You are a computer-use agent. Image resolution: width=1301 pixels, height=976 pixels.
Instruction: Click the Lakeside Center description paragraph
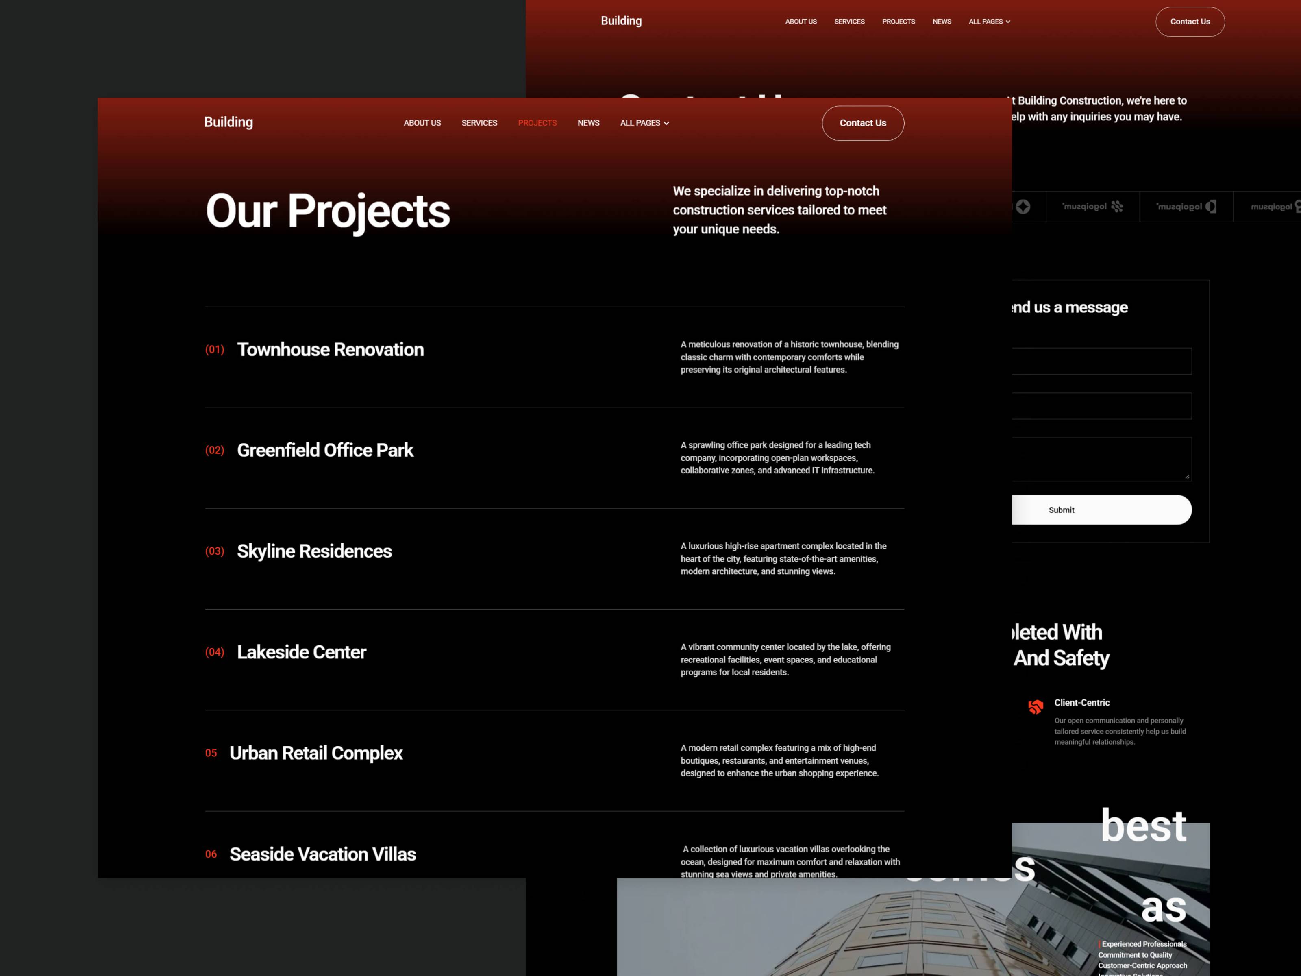click(x=785, y=660)
